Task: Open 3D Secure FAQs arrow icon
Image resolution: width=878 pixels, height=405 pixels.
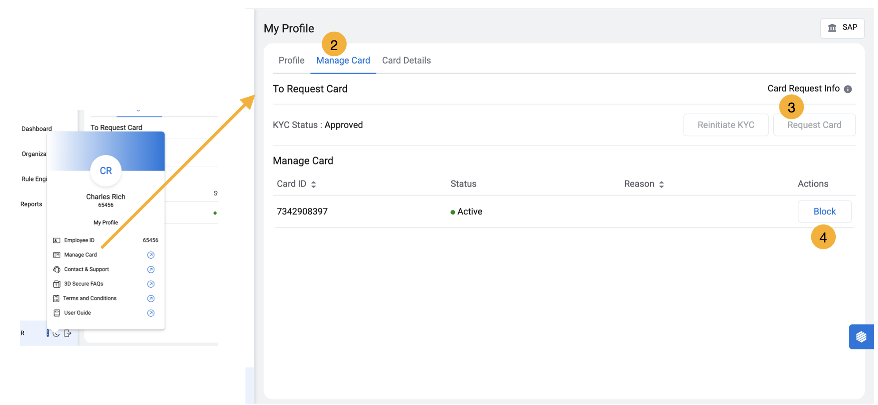Action: (150, 284)
